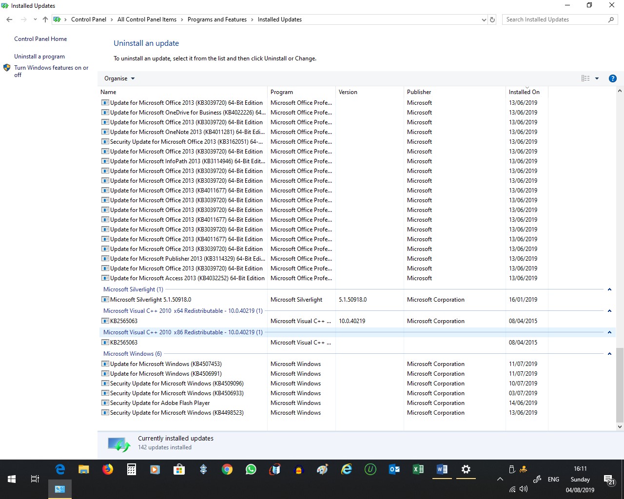Open the address bar history dropdown
The width and height of the screenshot is (624, 499).
tap(484, 19)
